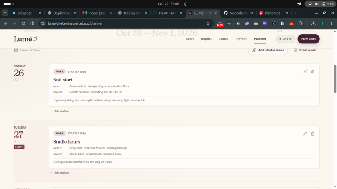Open the volume indicator

point(317,4)
